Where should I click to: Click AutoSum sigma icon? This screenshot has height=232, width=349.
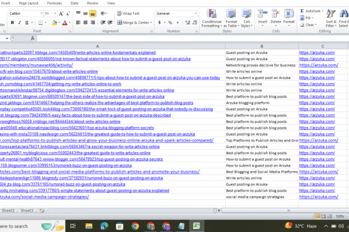tap(302, 11)
